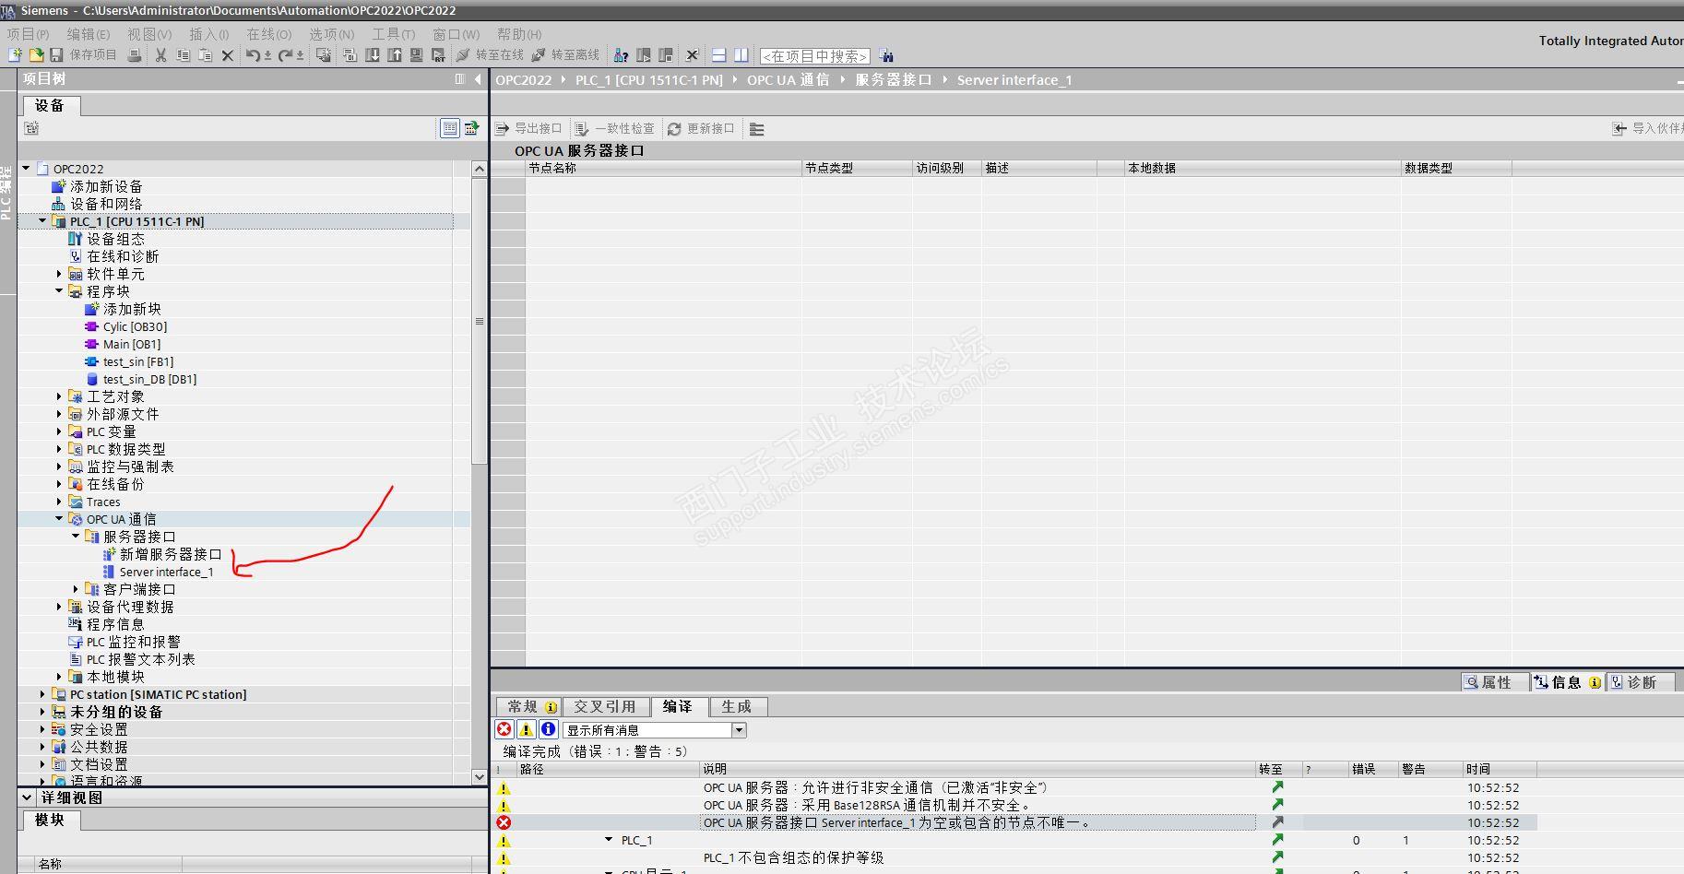Screen dimensions: 1684x874
Task: Select 添加新块 to add a block
Action: (132, 309)
